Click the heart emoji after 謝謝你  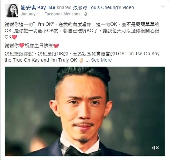point(22,46)
